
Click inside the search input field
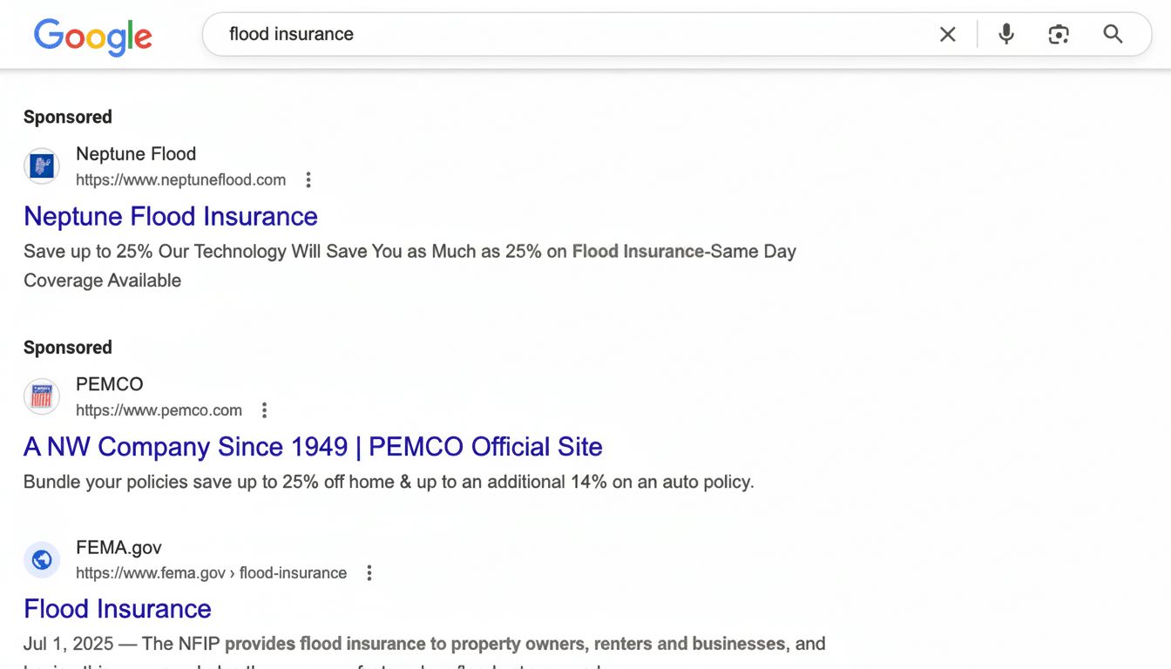pyautogui.click(x=523, y=34)
